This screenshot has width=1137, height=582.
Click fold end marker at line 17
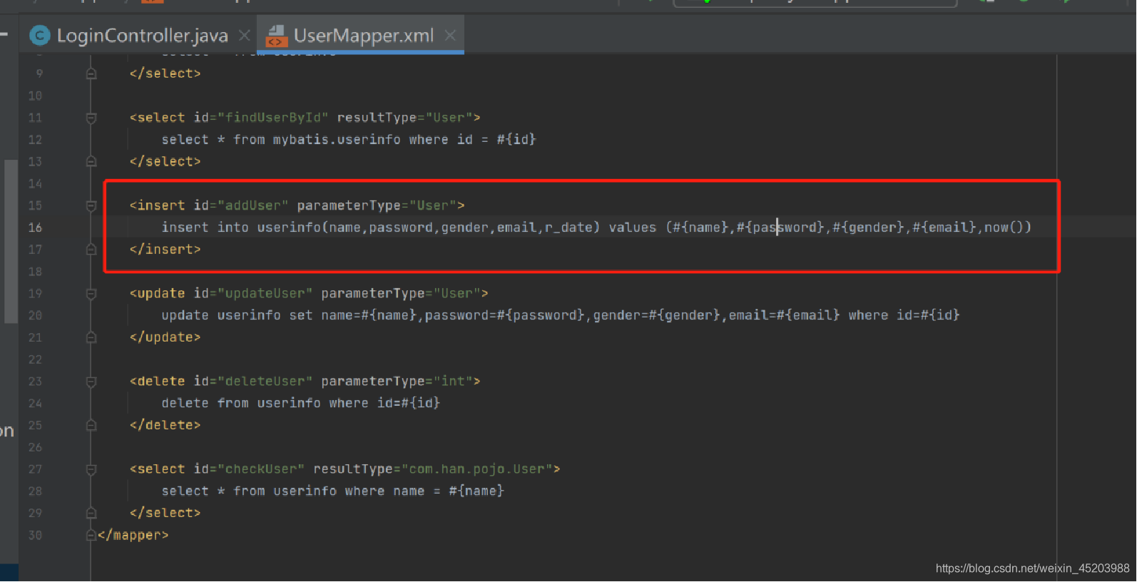point(91,249)
